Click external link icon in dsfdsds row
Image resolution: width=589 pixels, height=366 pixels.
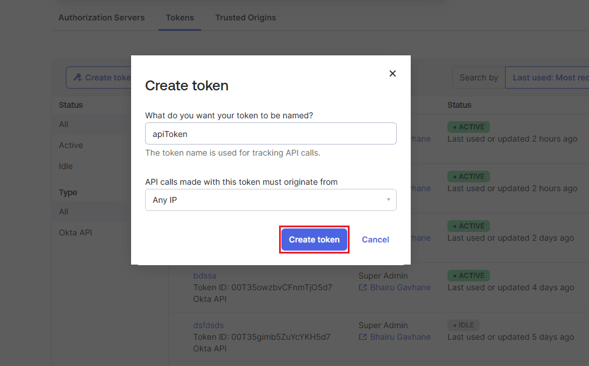coord(362,337)
